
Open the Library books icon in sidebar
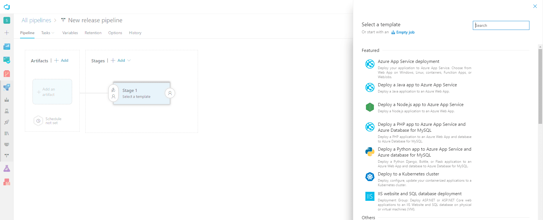[7, 133]
